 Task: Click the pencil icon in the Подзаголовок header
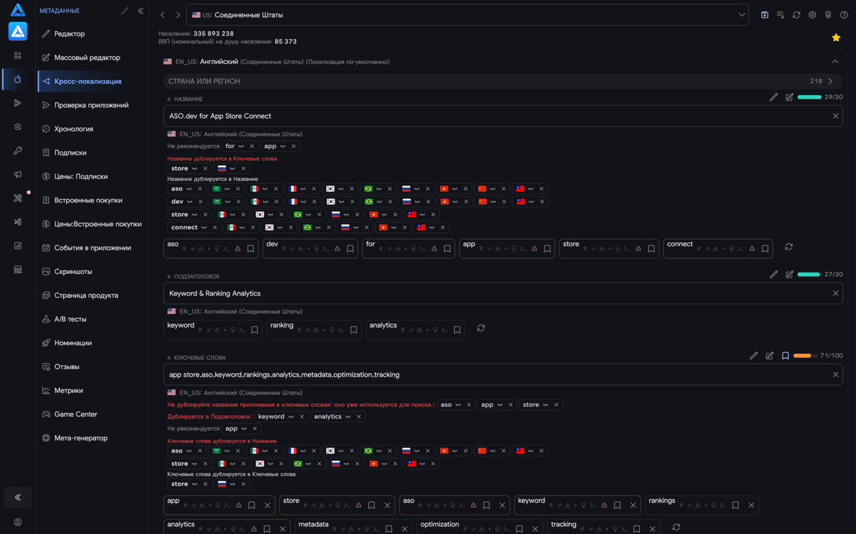(x=773, y=274)
